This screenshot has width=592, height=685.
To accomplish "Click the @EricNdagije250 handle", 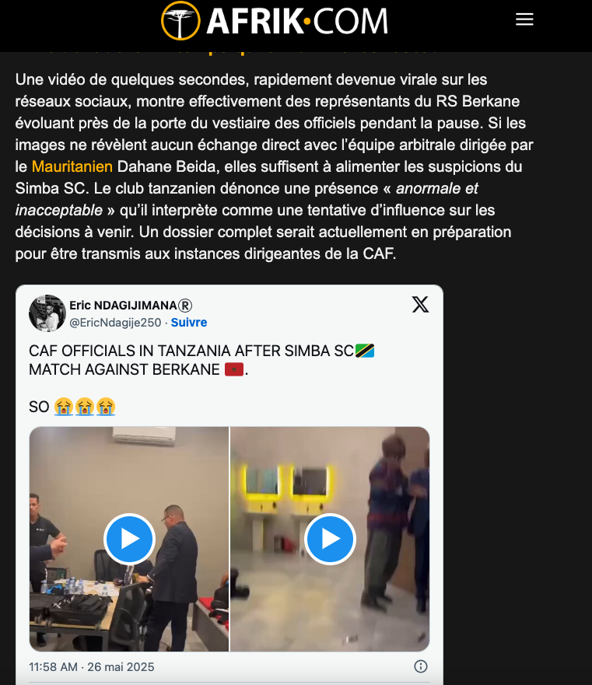I will [115, 323].
